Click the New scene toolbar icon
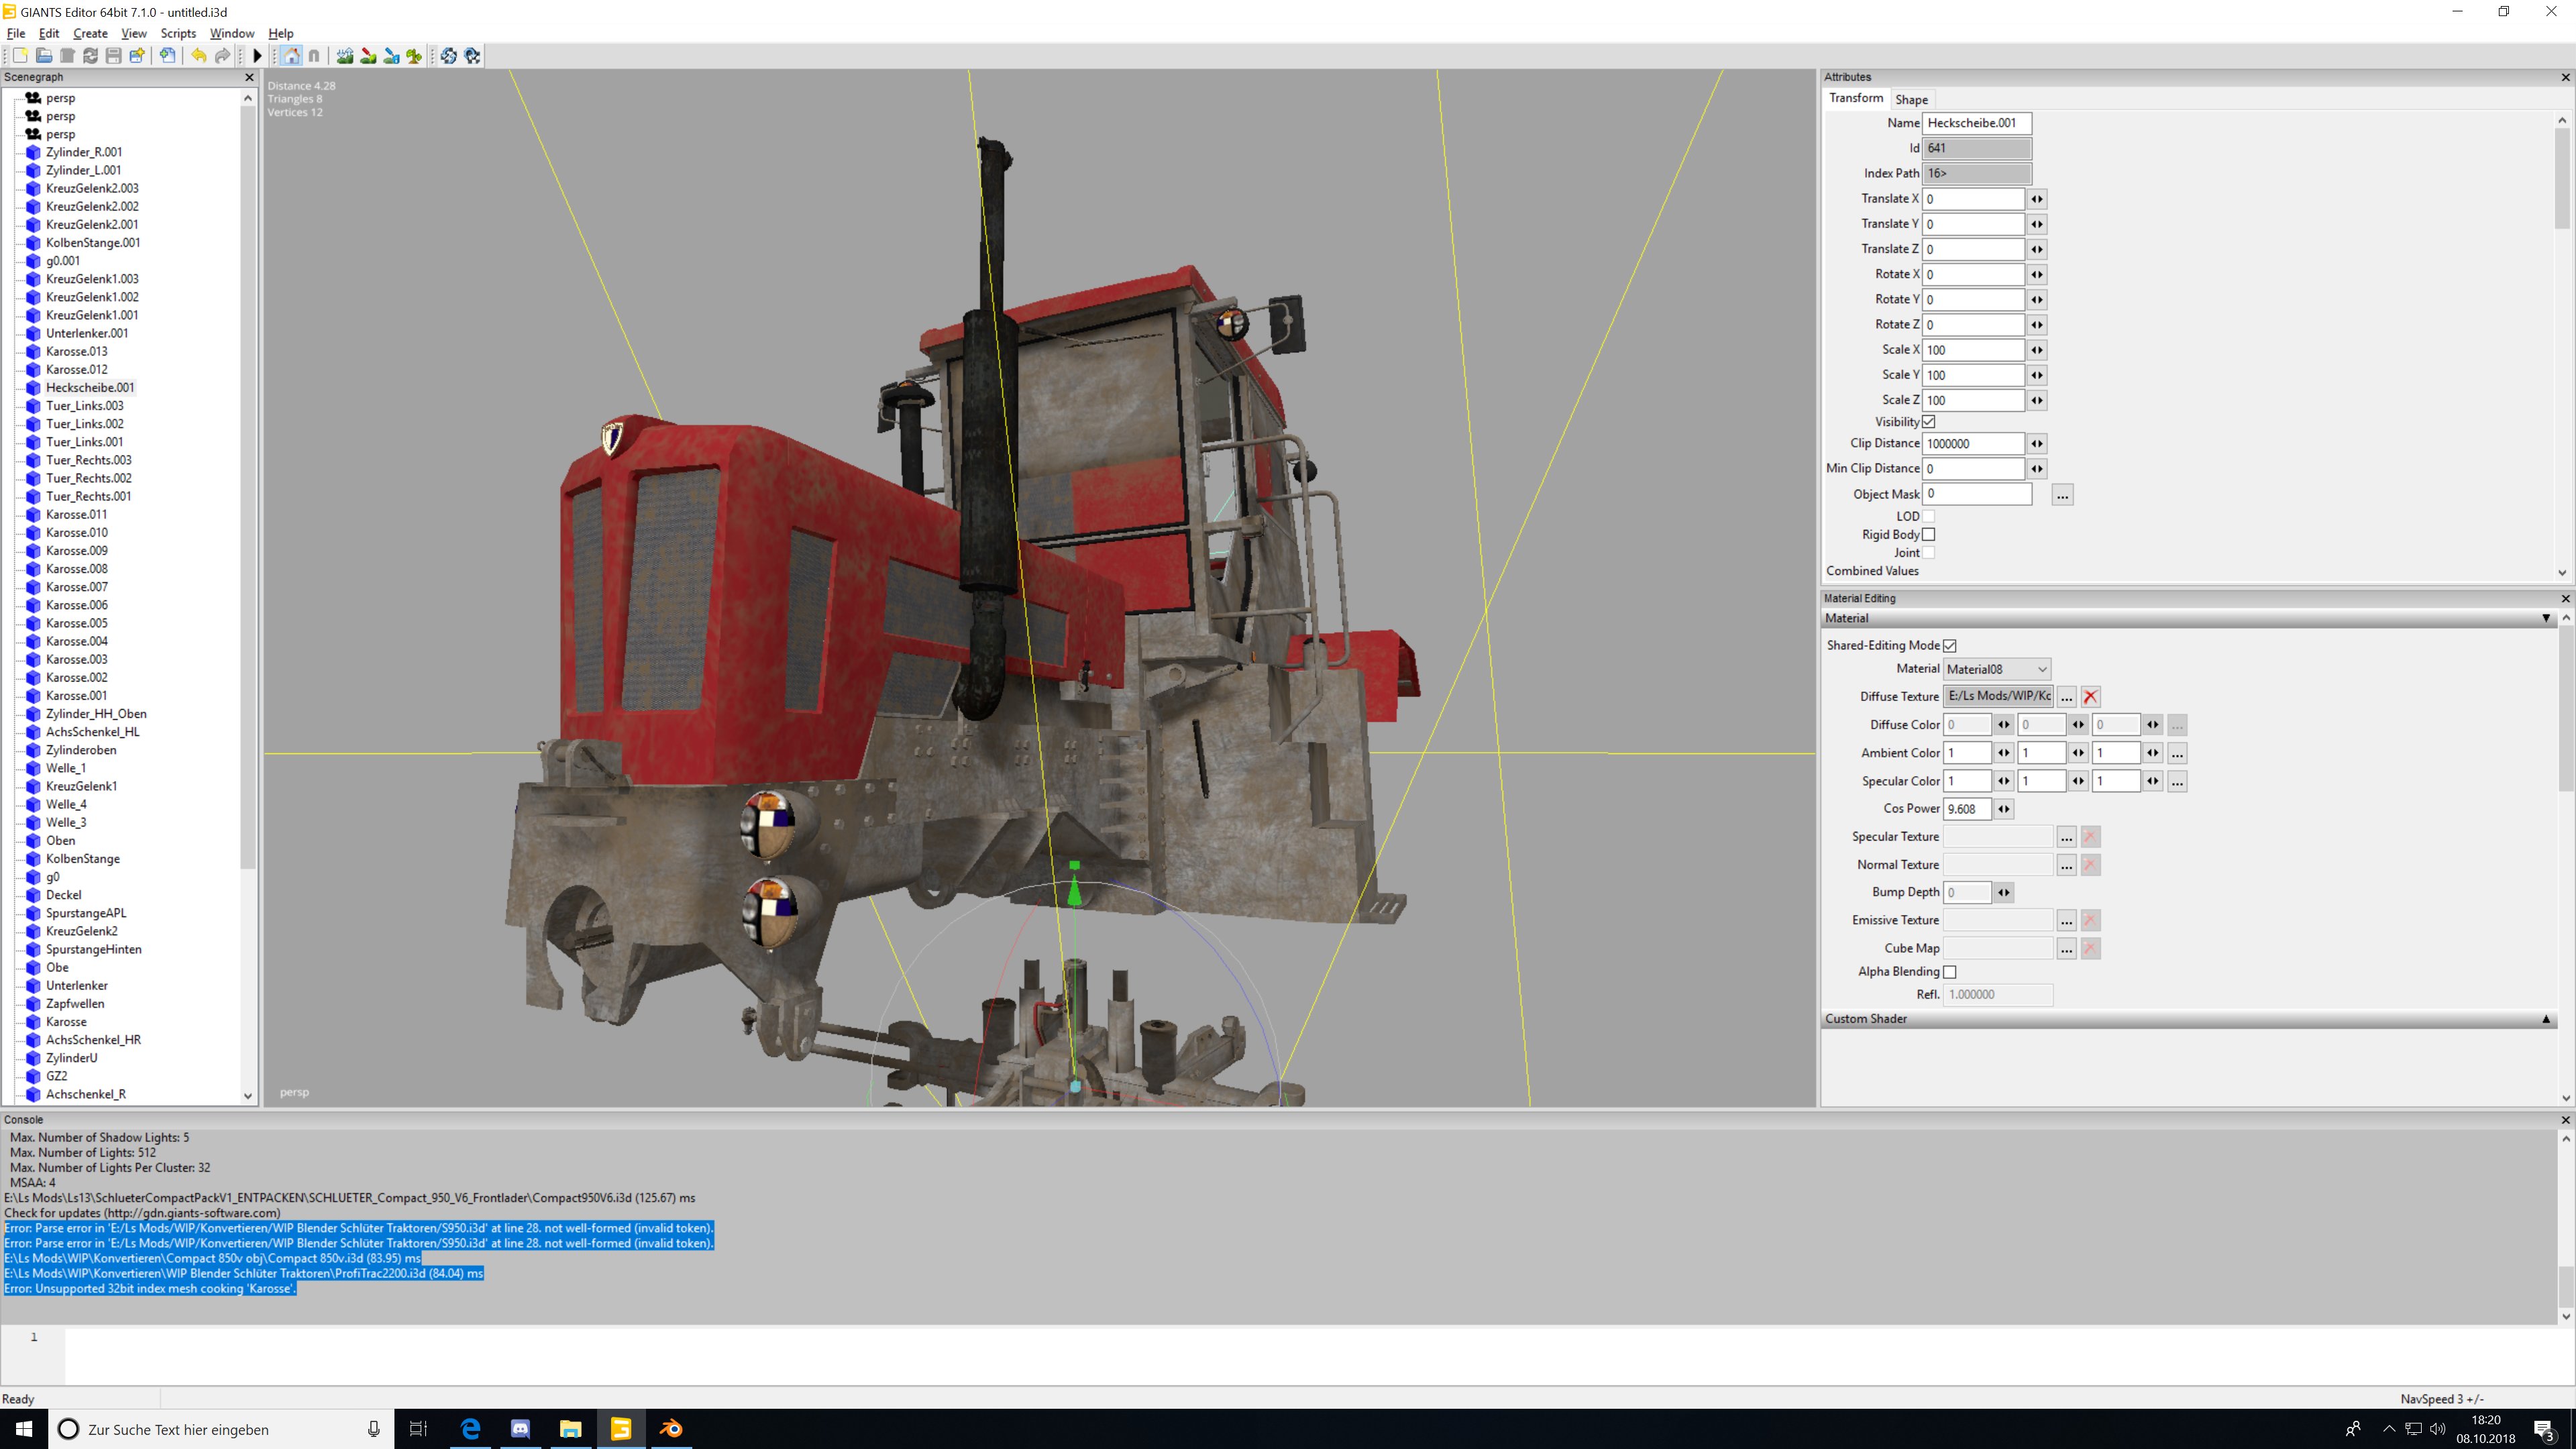The width and height of the screenshot is (2576, 1449). 19,56
